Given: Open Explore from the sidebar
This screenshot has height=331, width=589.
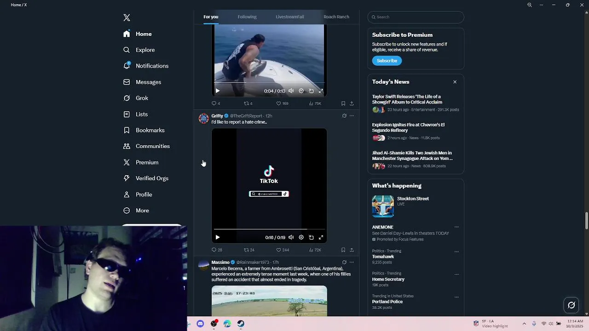Looking at the screenshot, I should point(139,50).
